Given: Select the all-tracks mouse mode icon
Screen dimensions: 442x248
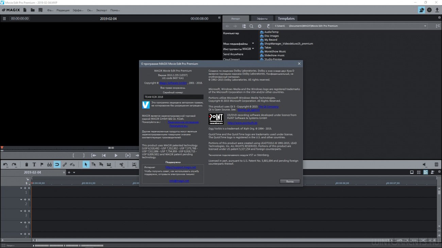Looking at the screenshot, I should 101,165.
